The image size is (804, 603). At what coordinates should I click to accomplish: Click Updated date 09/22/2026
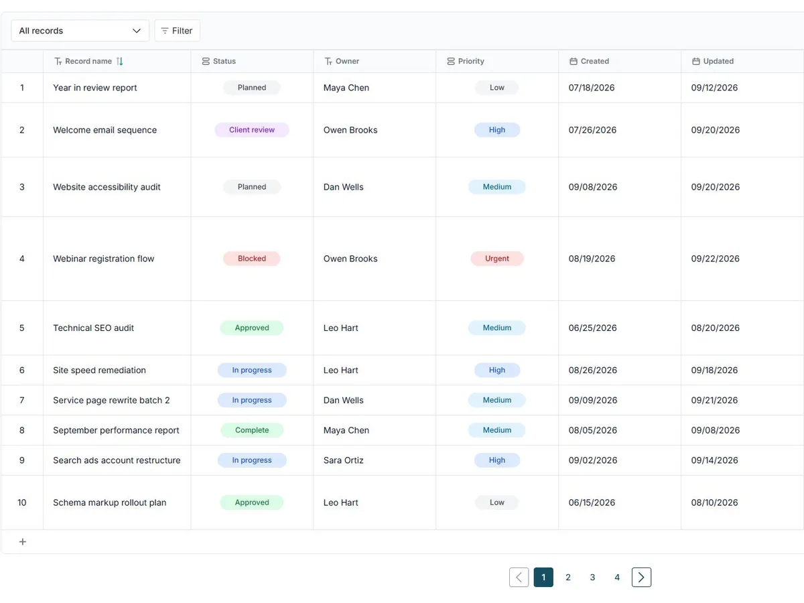tap(716, 259)
